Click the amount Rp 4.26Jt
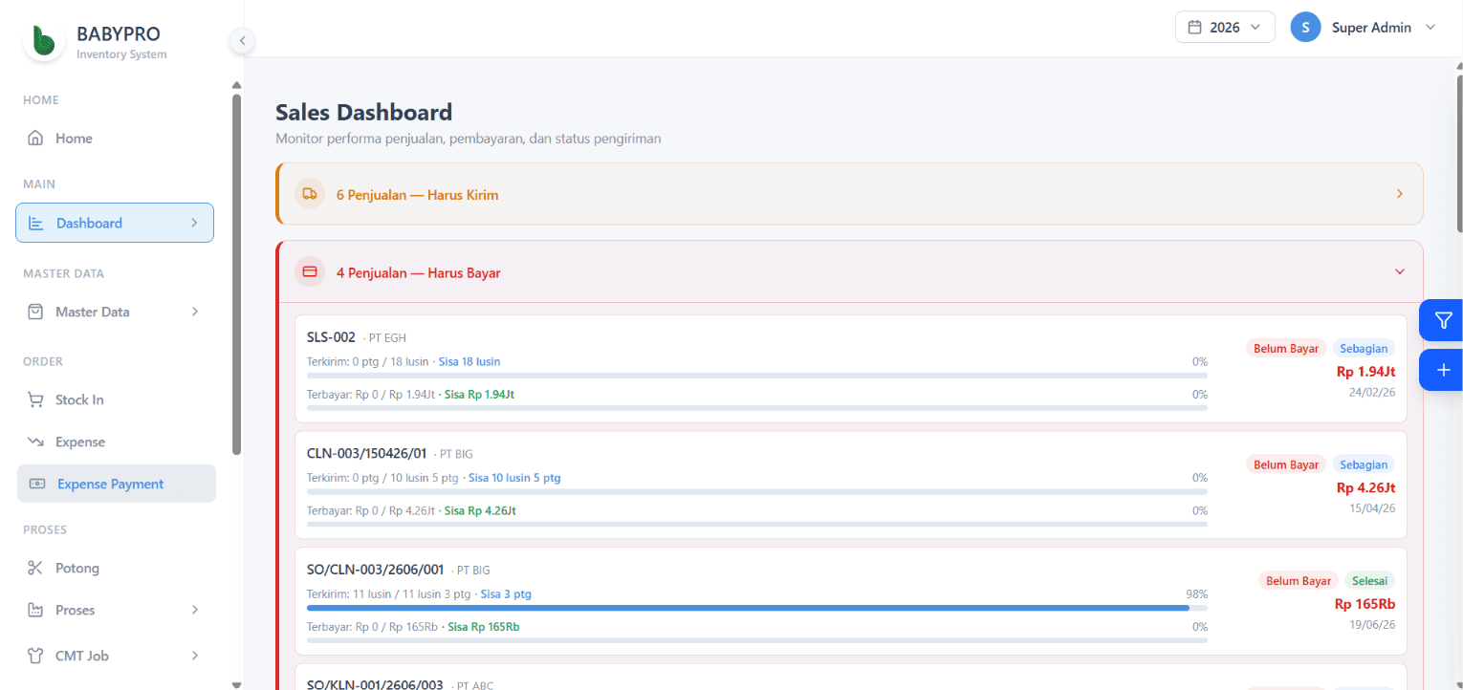 click(x=1365, y=487)
